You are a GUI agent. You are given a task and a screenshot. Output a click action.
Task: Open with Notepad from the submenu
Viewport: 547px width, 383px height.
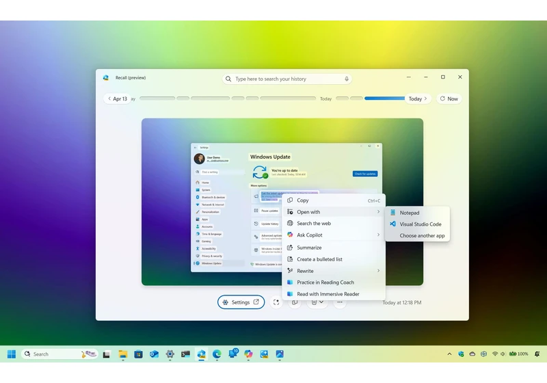tap(417, 213)
